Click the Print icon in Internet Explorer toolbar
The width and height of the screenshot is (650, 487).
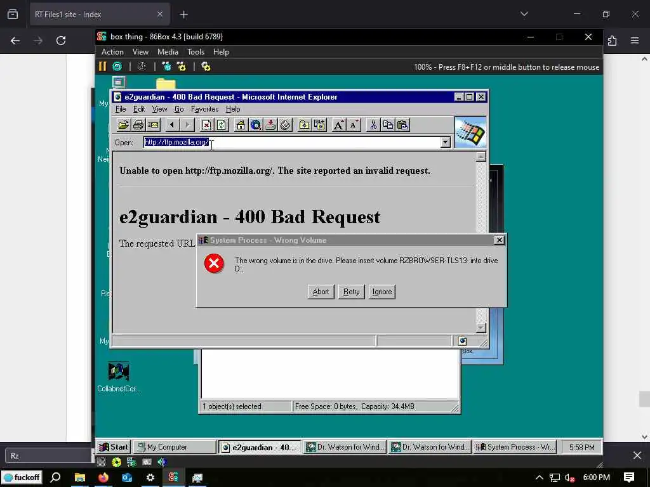[x=138, y=125]
